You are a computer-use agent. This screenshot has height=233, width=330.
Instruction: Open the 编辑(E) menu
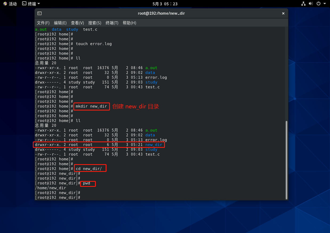[x=60, y=23]
